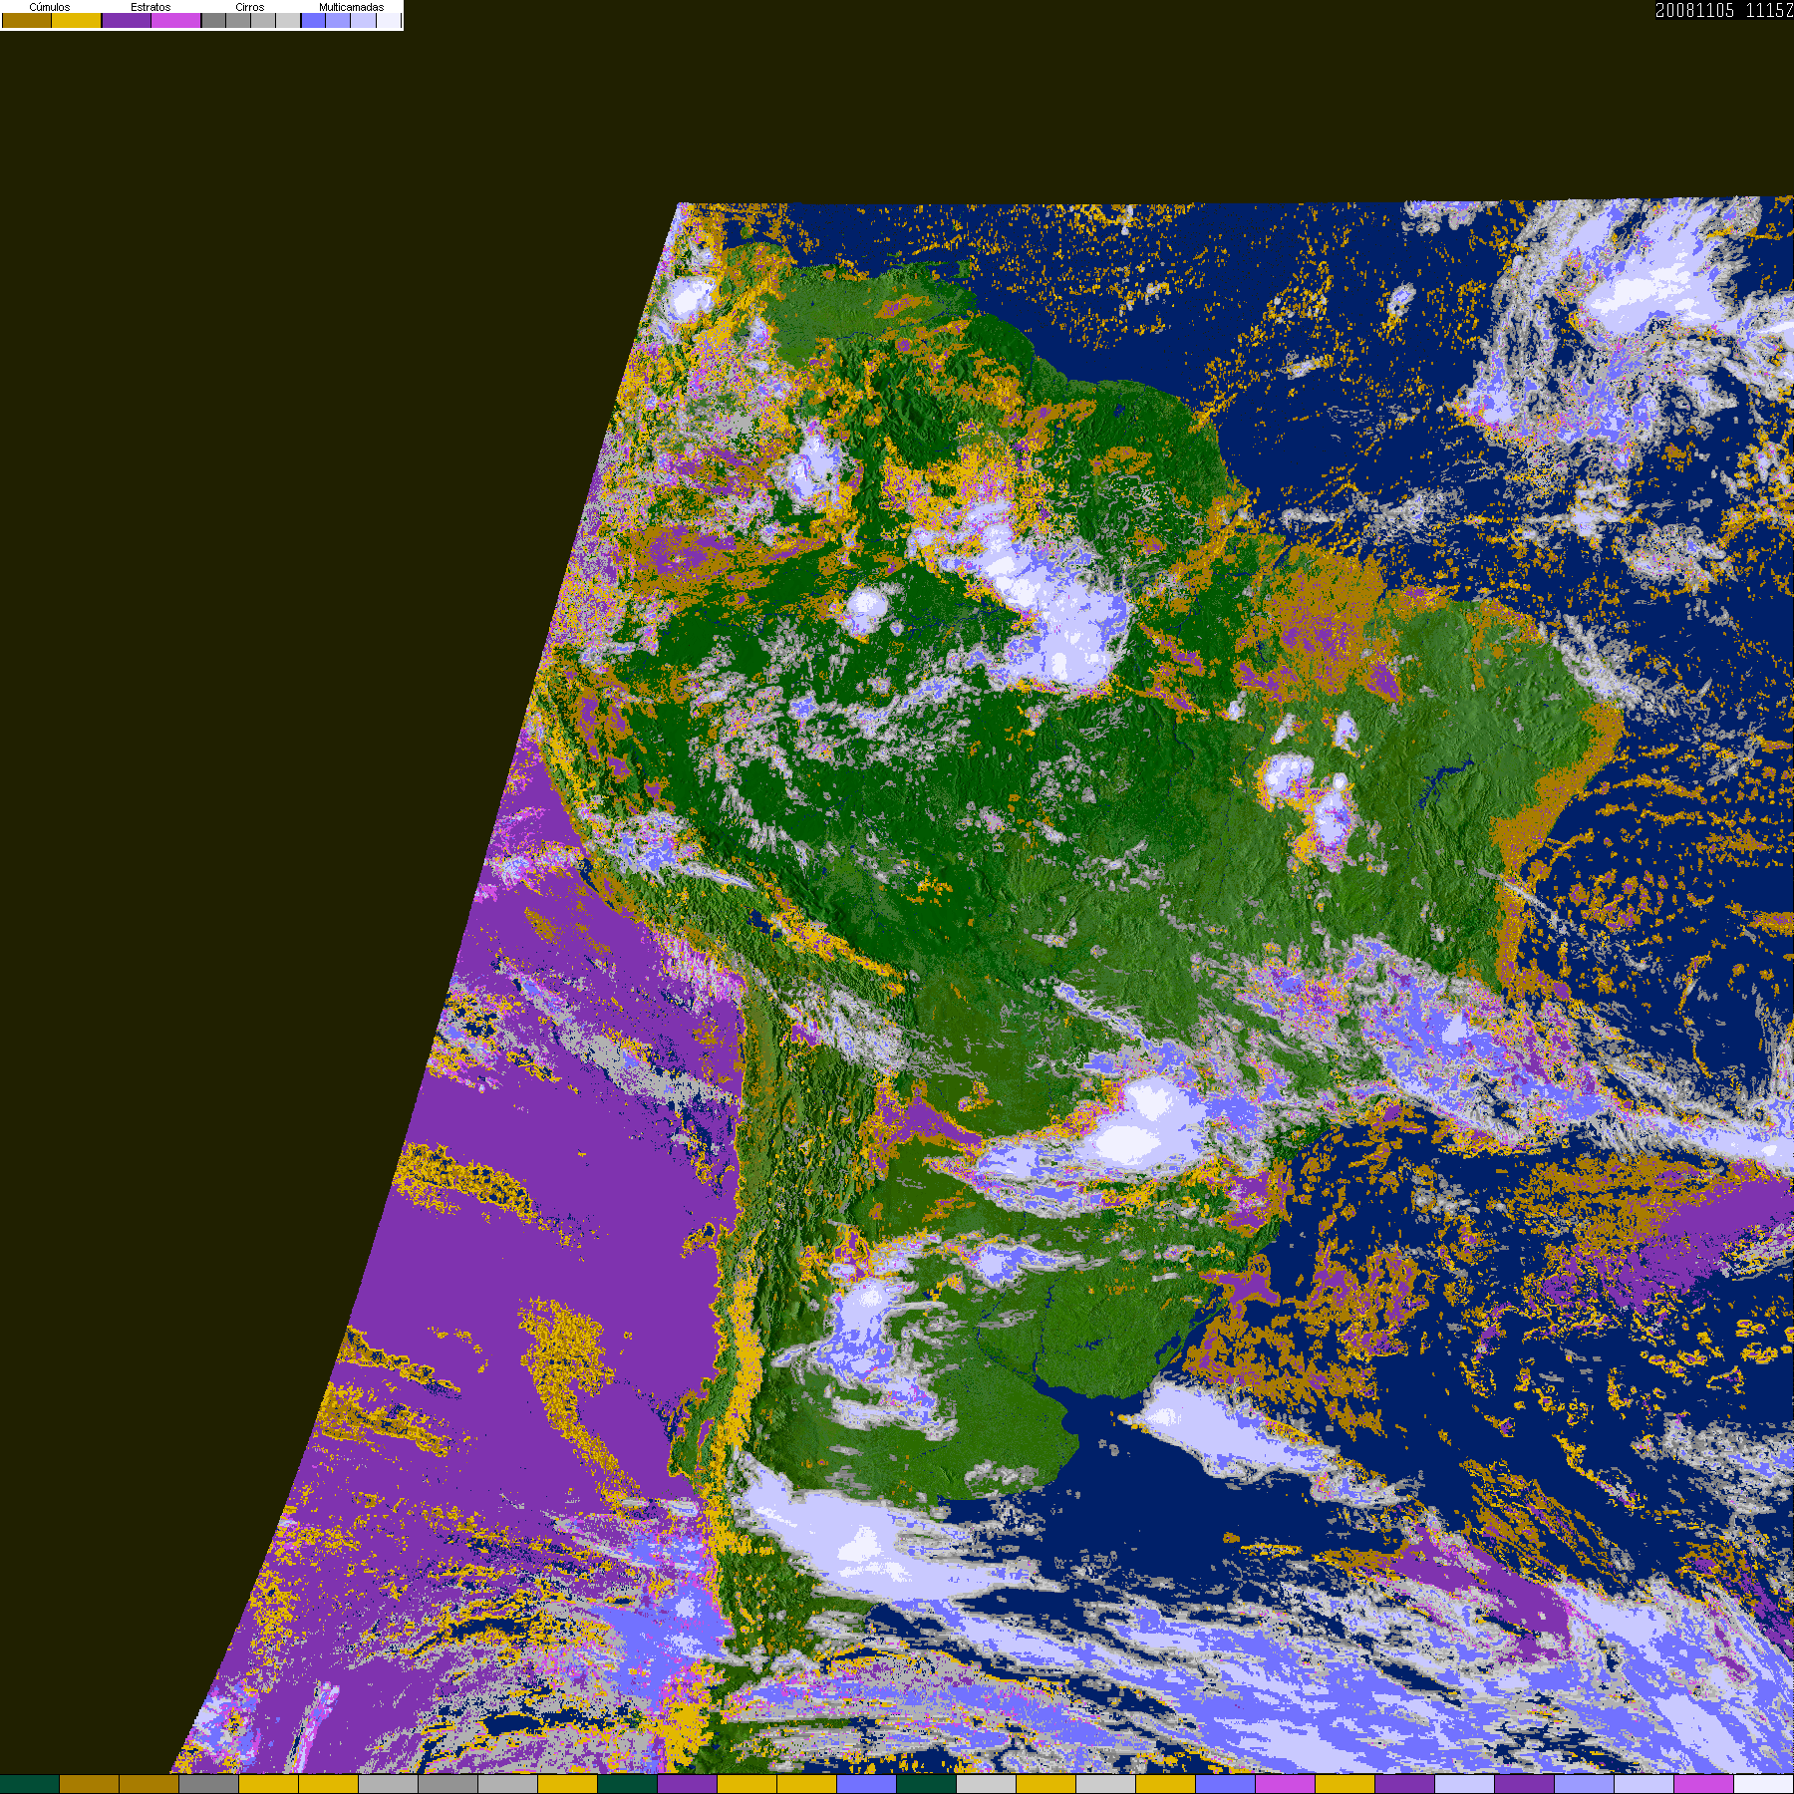This screenshot has width=1794, height=1794.
Task: Click the yellow Cúmulos legend swatch
Action: 76,20
